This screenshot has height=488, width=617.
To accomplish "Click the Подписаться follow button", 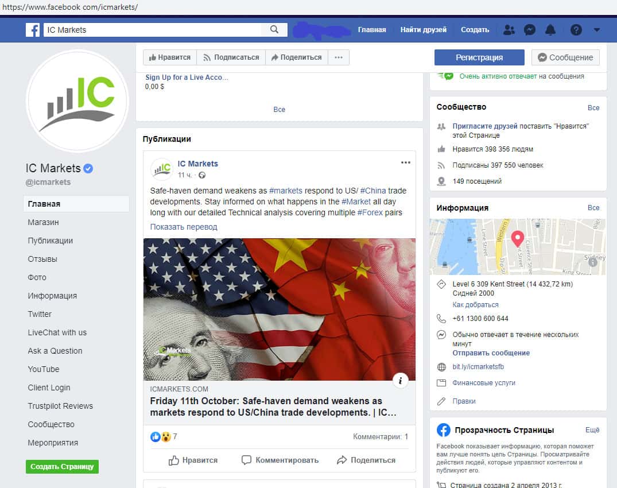I will 231,57.
